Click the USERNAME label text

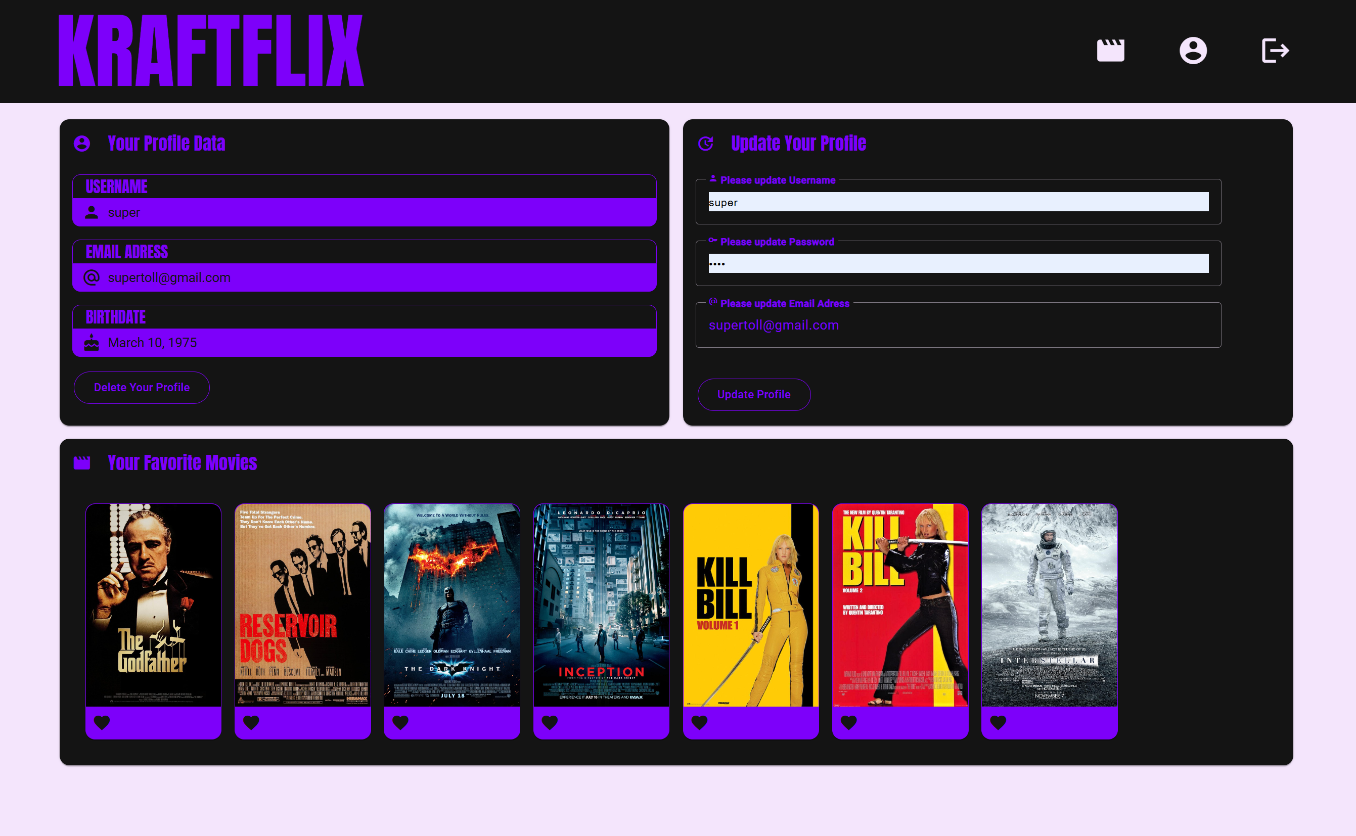point(117,187)
